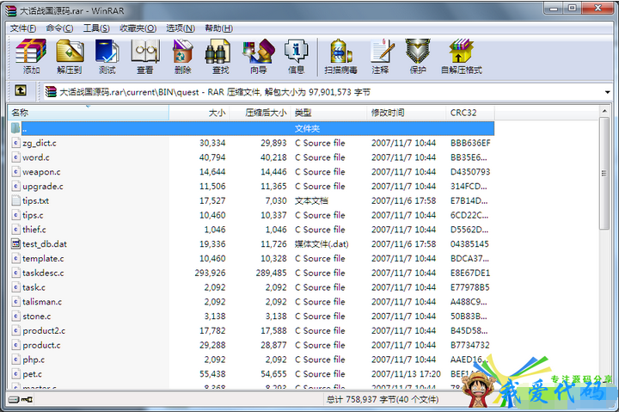619x412 pixels.
Task: Select the template.c file name
Action: click(x=43, y=258)
